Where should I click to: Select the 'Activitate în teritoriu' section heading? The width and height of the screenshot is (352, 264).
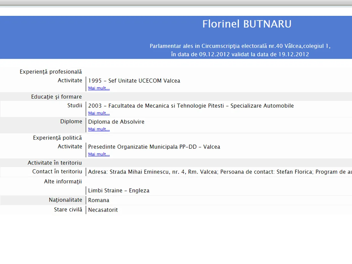coord(55,163)
